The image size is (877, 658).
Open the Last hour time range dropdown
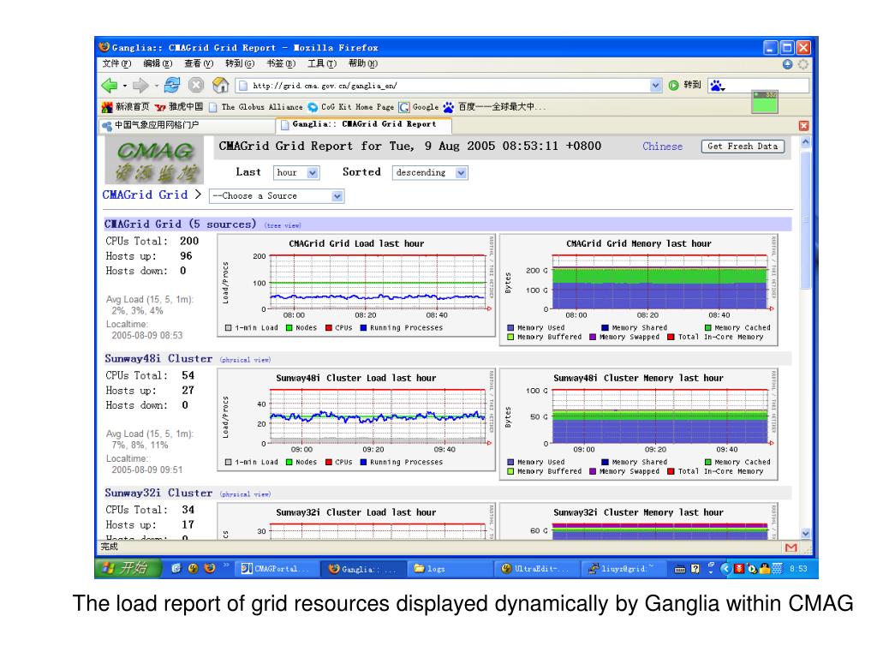[x=296, y=173]
